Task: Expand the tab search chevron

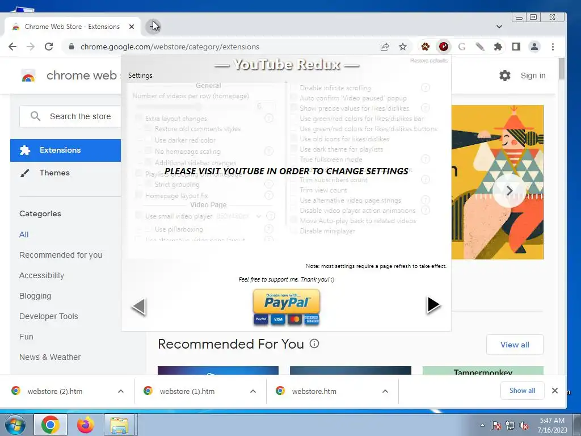Action: pyautogui.click(x=499, y=27)
